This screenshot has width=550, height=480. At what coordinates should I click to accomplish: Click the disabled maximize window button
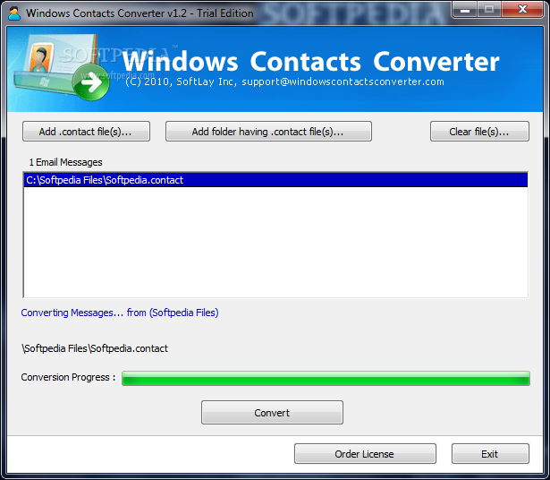point(489,10)
